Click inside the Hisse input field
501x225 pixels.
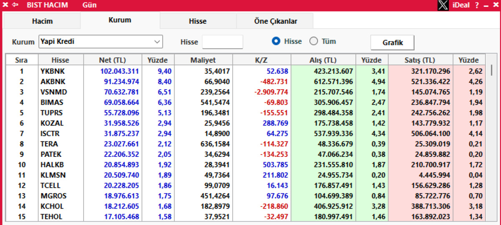[223, 42]
